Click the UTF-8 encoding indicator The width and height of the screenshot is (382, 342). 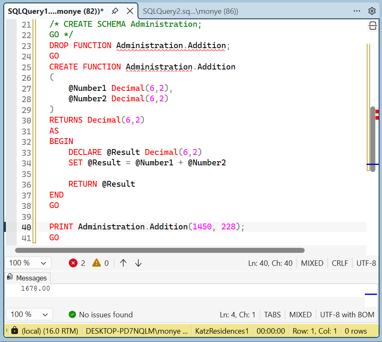click(x=366, y=263)
